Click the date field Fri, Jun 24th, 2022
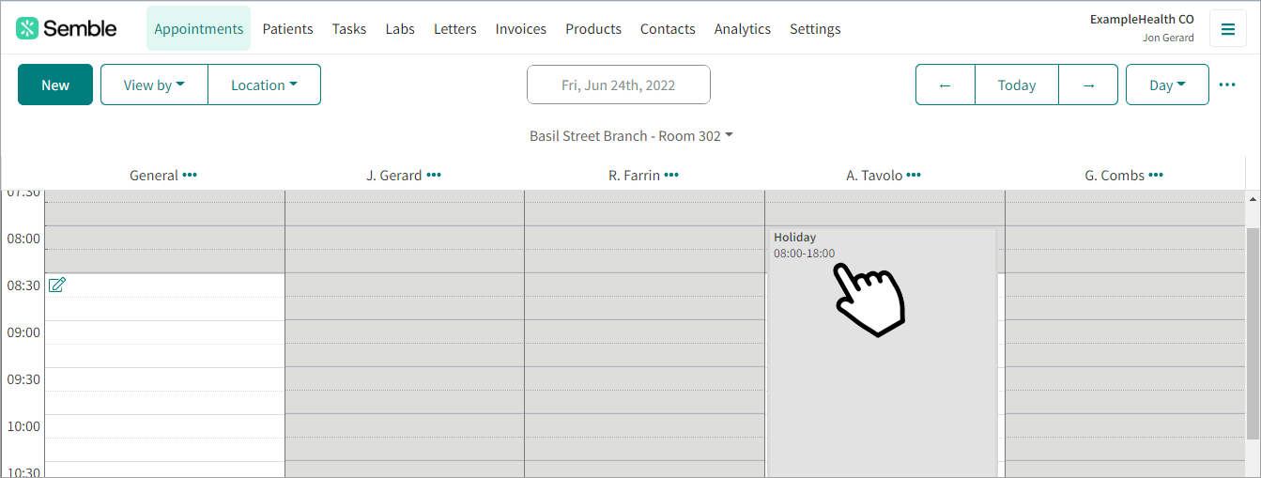1261x478 pixels. (x=619, y=85)
